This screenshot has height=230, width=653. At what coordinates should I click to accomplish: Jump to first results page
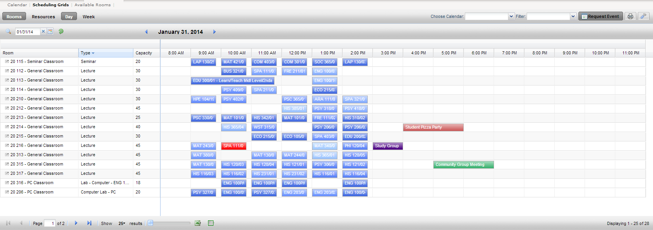tap(8, 223)
